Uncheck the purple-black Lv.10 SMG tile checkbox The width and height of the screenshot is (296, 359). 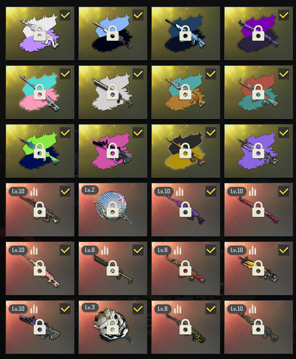tap(65, 309)
